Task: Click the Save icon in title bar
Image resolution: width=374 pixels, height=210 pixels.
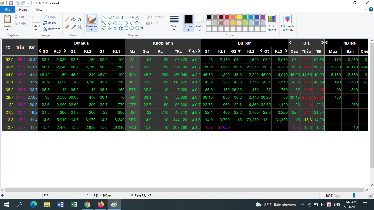Action: pyautogui.click(x=11, y=3)
